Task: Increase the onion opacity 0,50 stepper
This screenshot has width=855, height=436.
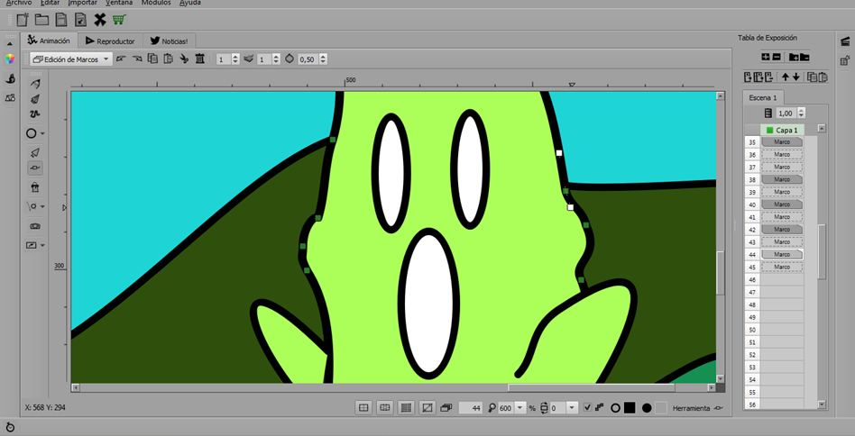Action: click(x=324, y=57)
